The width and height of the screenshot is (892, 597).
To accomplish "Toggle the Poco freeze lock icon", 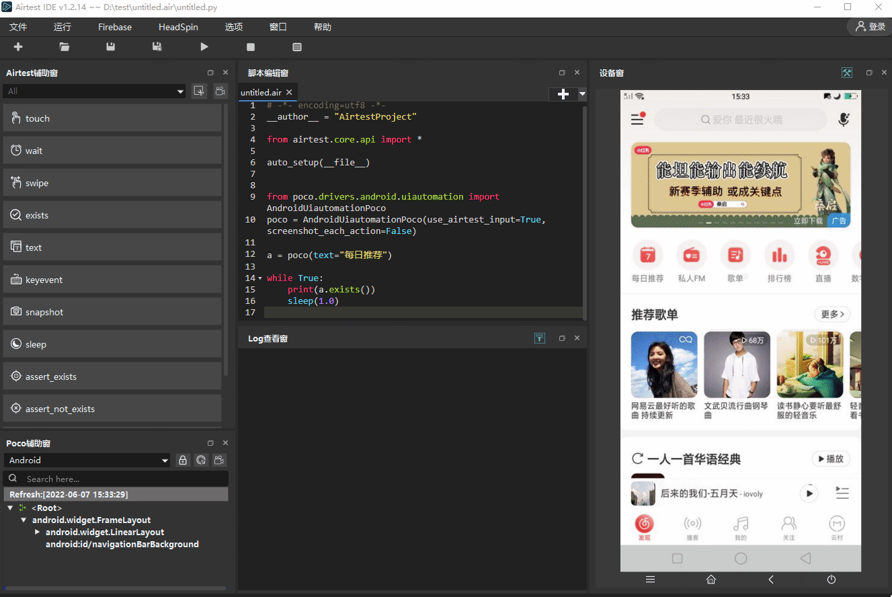I will coord(182,461).
